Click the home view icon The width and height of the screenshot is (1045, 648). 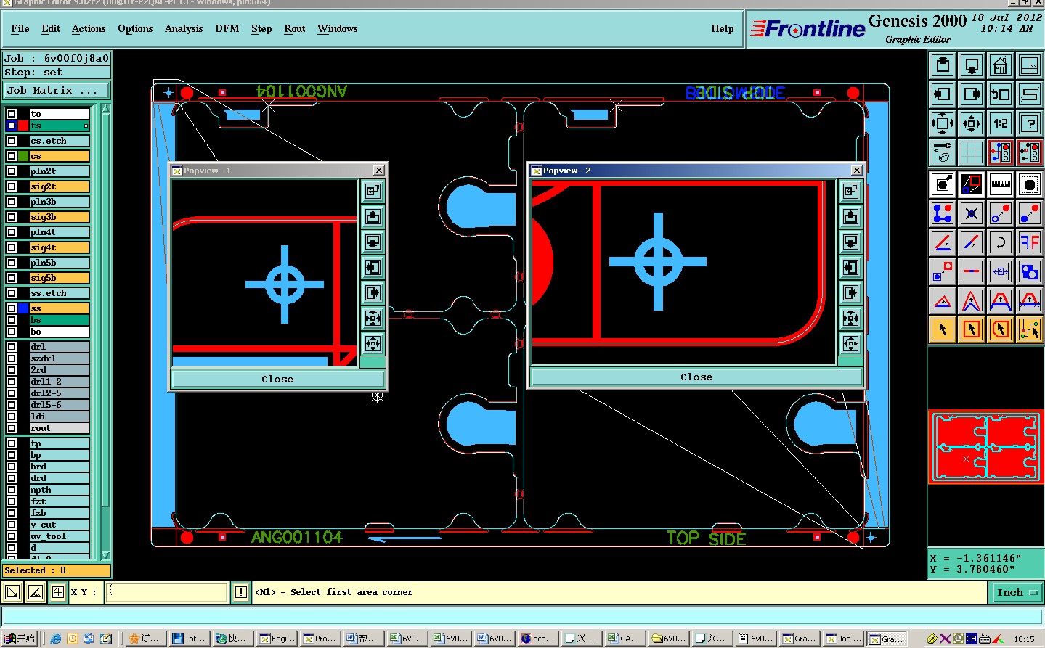click(1001, 65)
